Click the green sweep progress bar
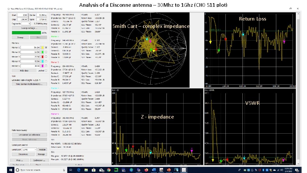Viewport: 307px width, 173px height. tap(27, 33)
